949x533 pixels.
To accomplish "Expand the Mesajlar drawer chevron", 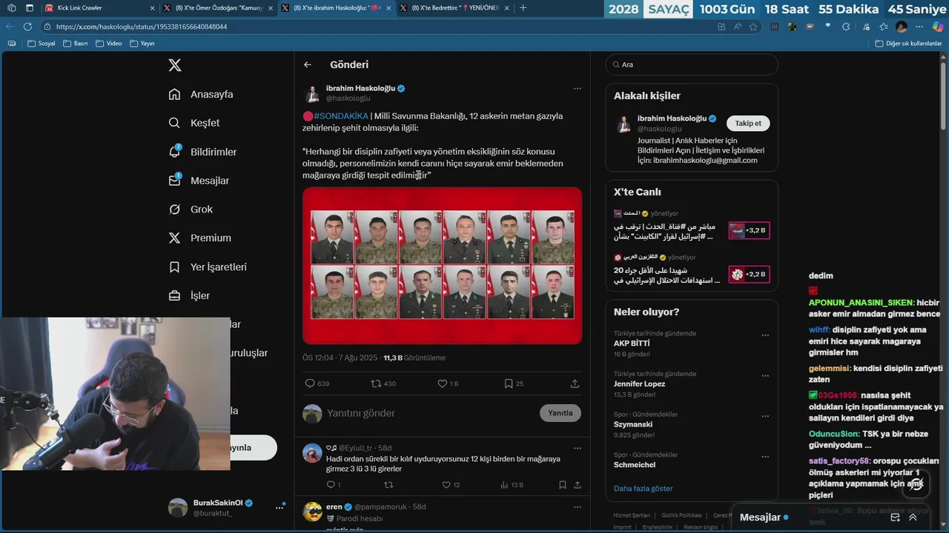I will tap(913, 517).
